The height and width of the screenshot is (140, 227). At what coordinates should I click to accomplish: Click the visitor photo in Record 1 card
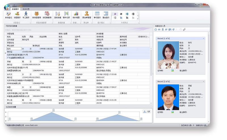pyautogui.click(x=168, y=55)
